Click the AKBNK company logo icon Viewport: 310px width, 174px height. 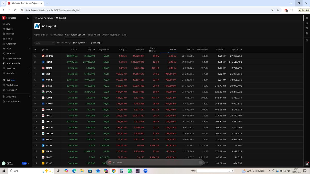click(x=43, y=56)
